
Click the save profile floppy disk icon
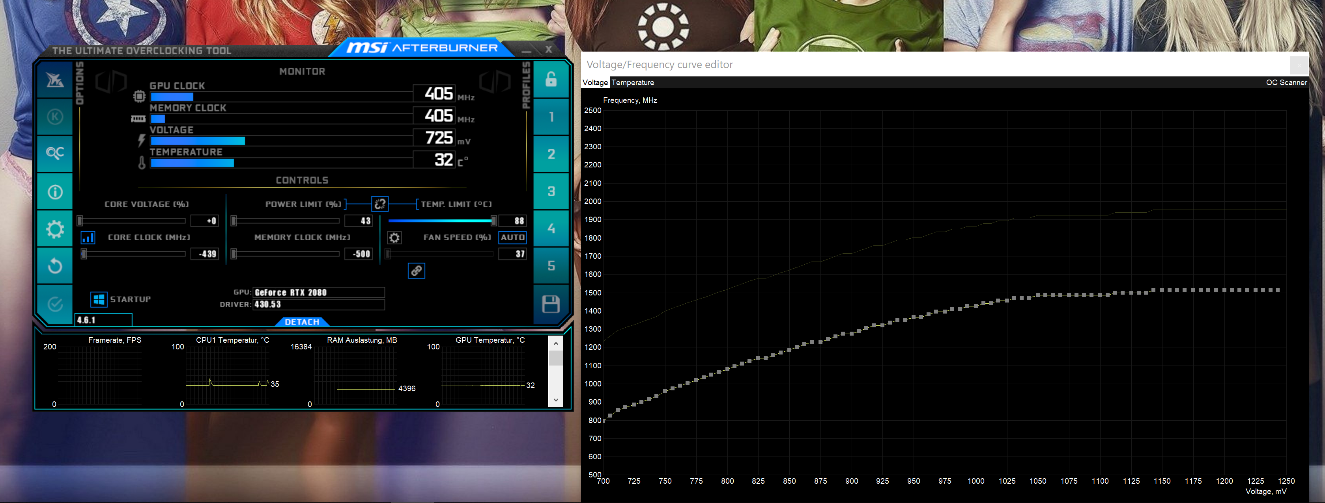(x=551, y=304)
